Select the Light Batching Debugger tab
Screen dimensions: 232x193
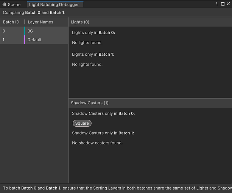point(54,5)
